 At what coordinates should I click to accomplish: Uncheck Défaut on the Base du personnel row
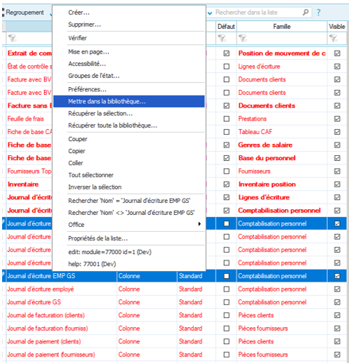226,158
